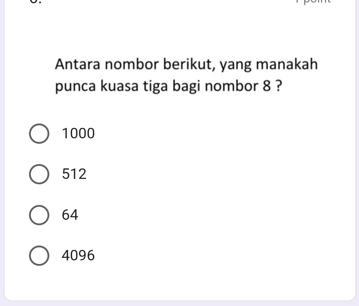Pick the radio circle beside 64
Screen dimensions: 359x306
pos(39,215)
